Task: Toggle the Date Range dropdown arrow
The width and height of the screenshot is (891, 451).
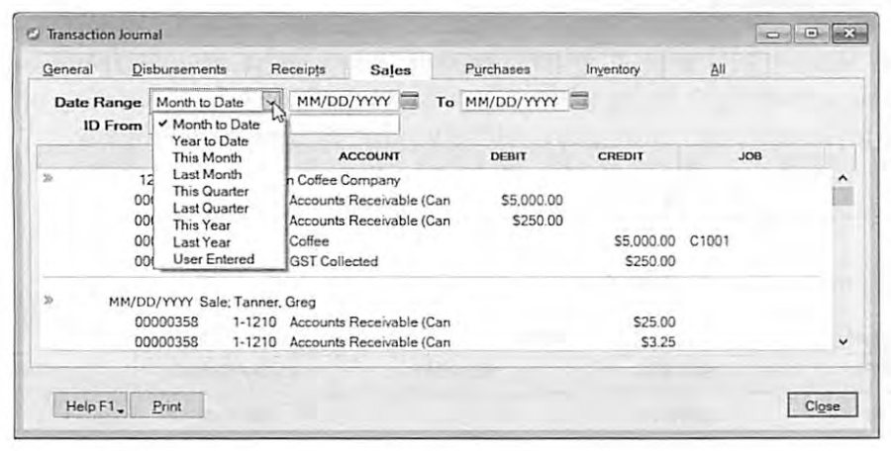Action: (273, 102)
